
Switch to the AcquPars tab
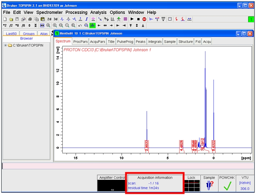pos(97,41)
